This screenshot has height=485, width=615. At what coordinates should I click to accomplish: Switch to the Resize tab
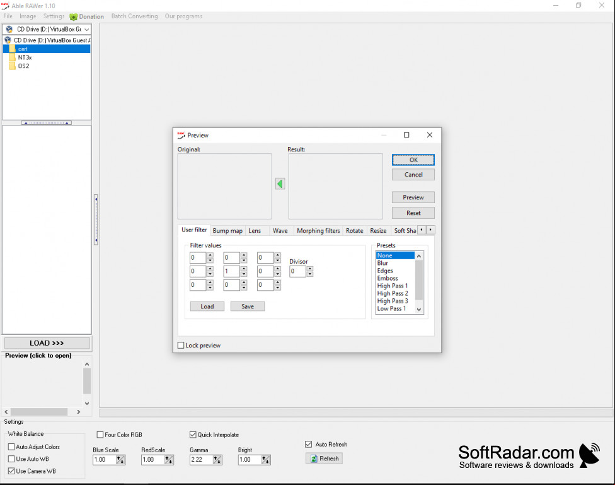(x=378, y=231)
